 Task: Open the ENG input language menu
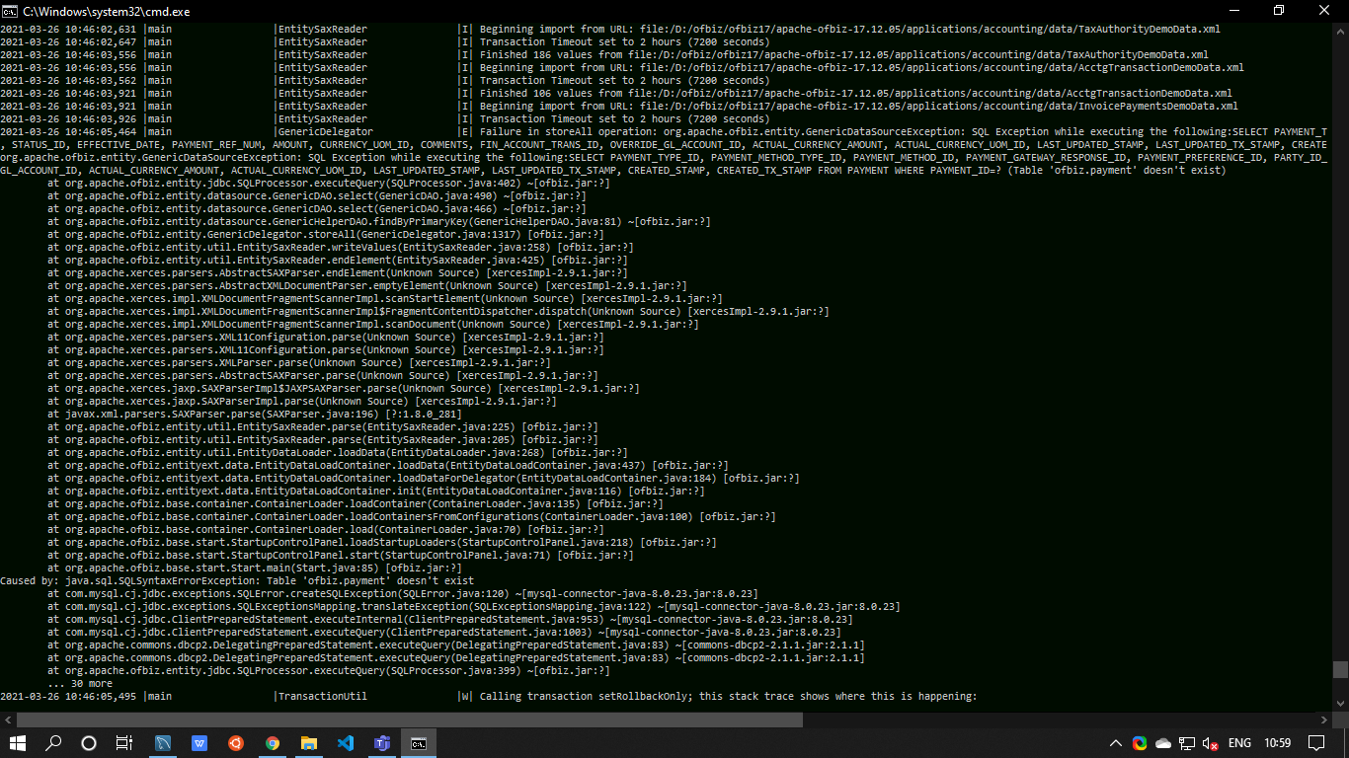[x=1239, y=743]
